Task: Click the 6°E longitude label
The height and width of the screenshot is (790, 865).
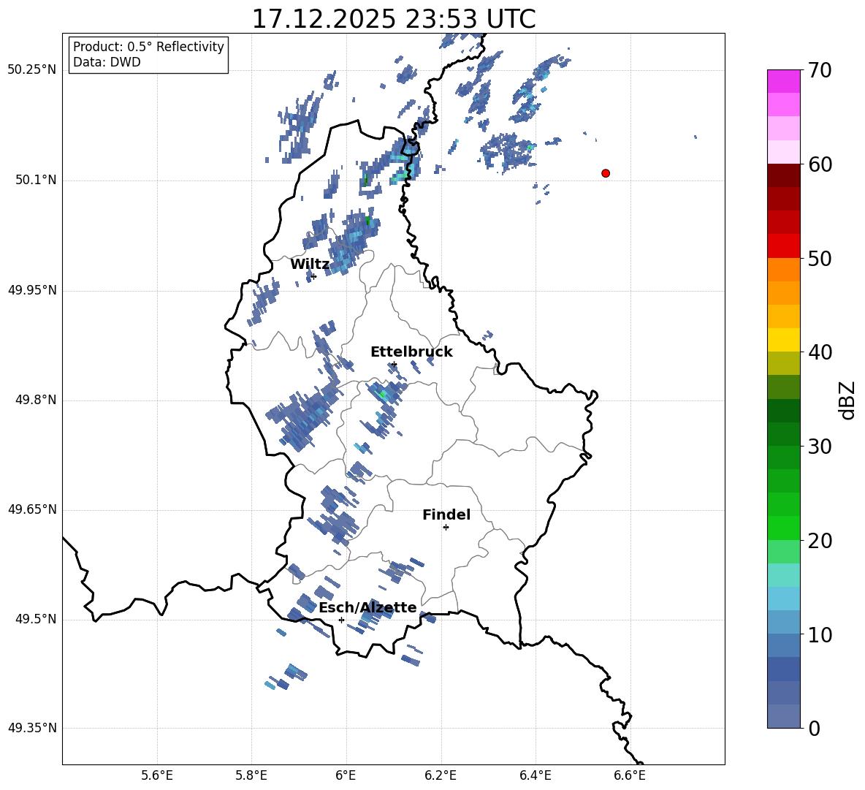Action: pos(346,775)
